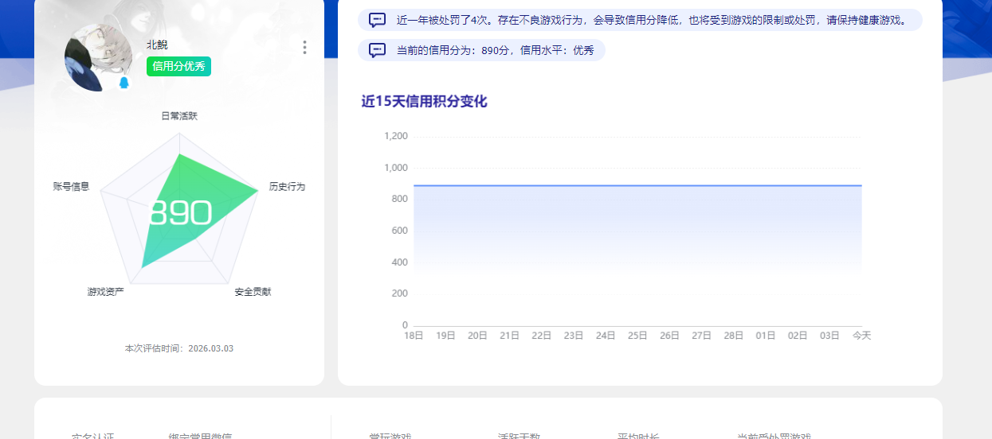The height and width of the screenshot is (439, 992).
Task: Click the 200 y-axis label
Action: 400,293
